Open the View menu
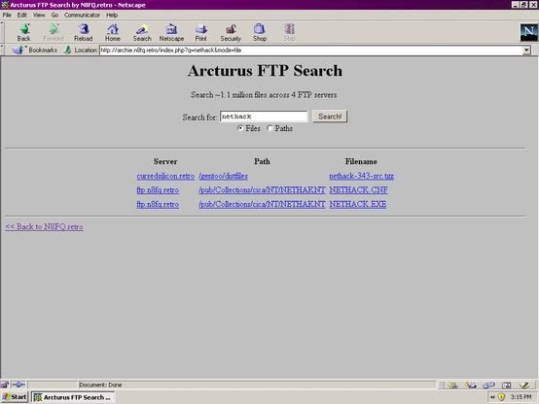The image size is (539, 404). click(x=39, y=16)
